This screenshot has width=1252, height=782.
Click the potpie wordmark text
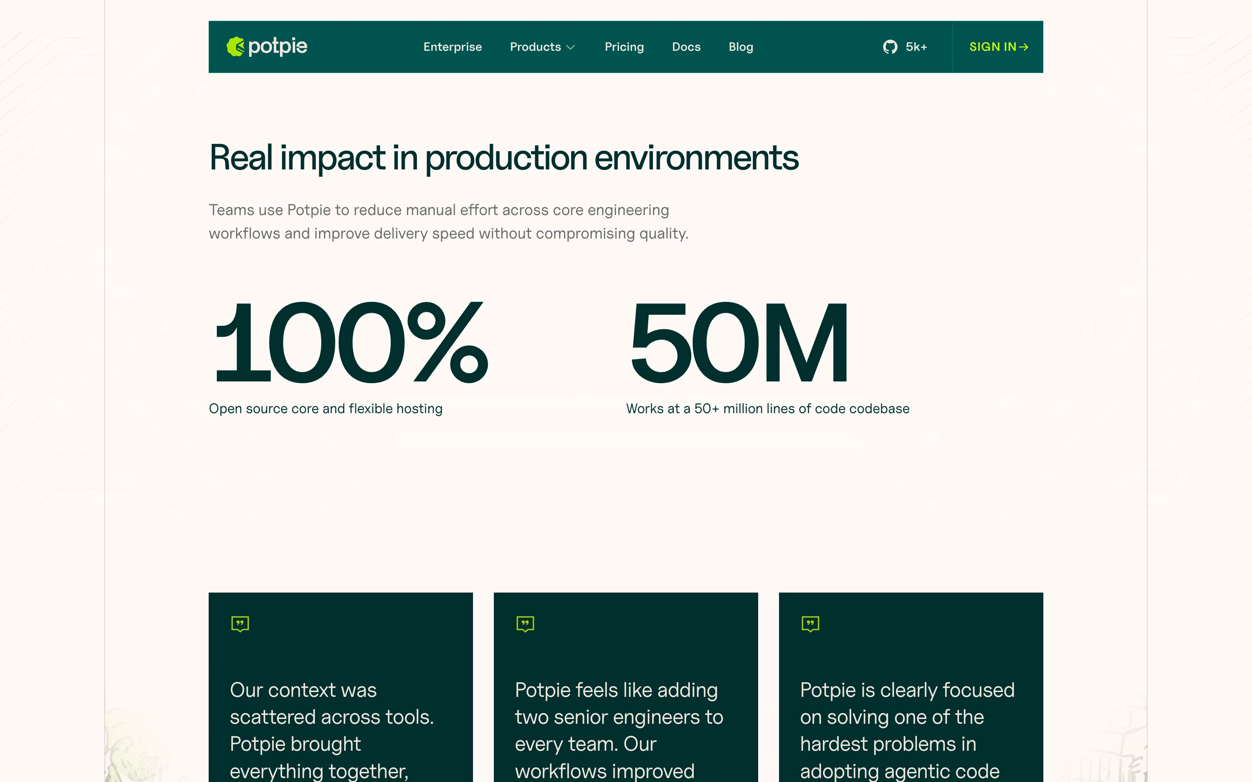[x=278, y=46]
